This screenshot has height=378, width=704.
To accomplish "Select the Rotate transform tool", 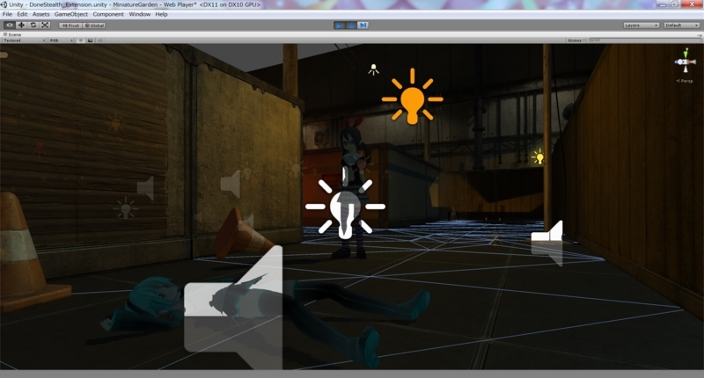I will 33,25.
